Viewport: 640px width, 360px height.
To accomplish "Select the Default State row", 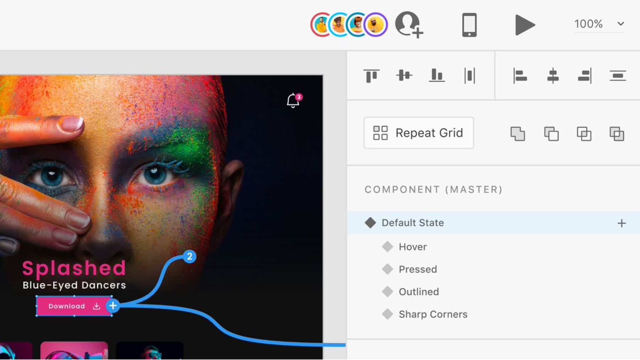I will coord(494,223).
